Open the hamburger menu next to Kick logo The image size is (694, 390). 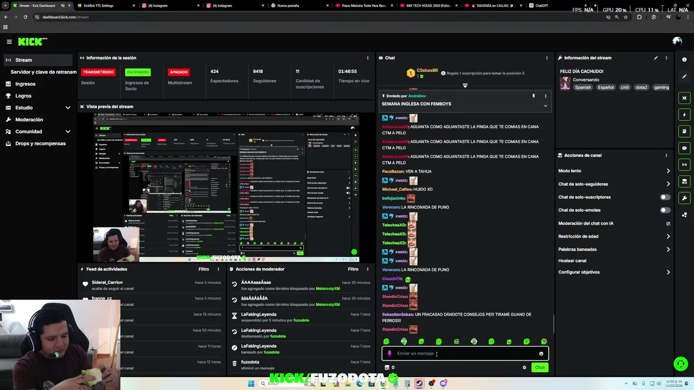[x=9, y=42]
